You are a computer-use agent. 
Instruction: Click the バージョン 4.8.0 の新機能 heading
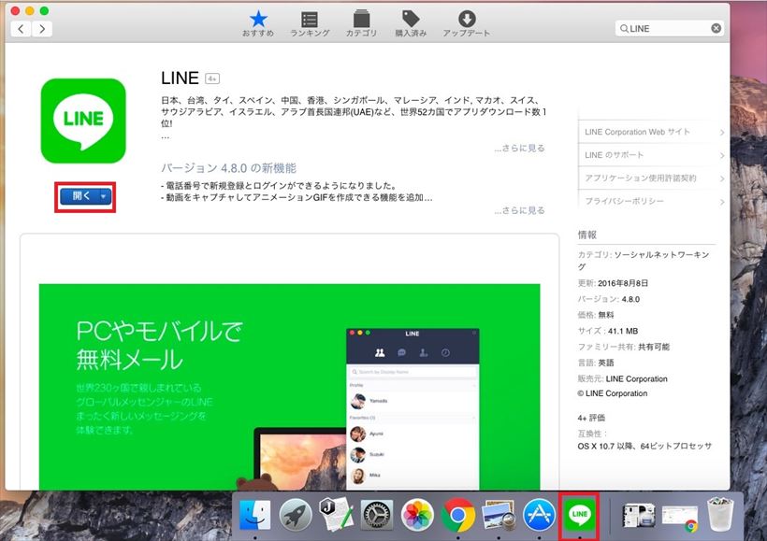point(228,168)
